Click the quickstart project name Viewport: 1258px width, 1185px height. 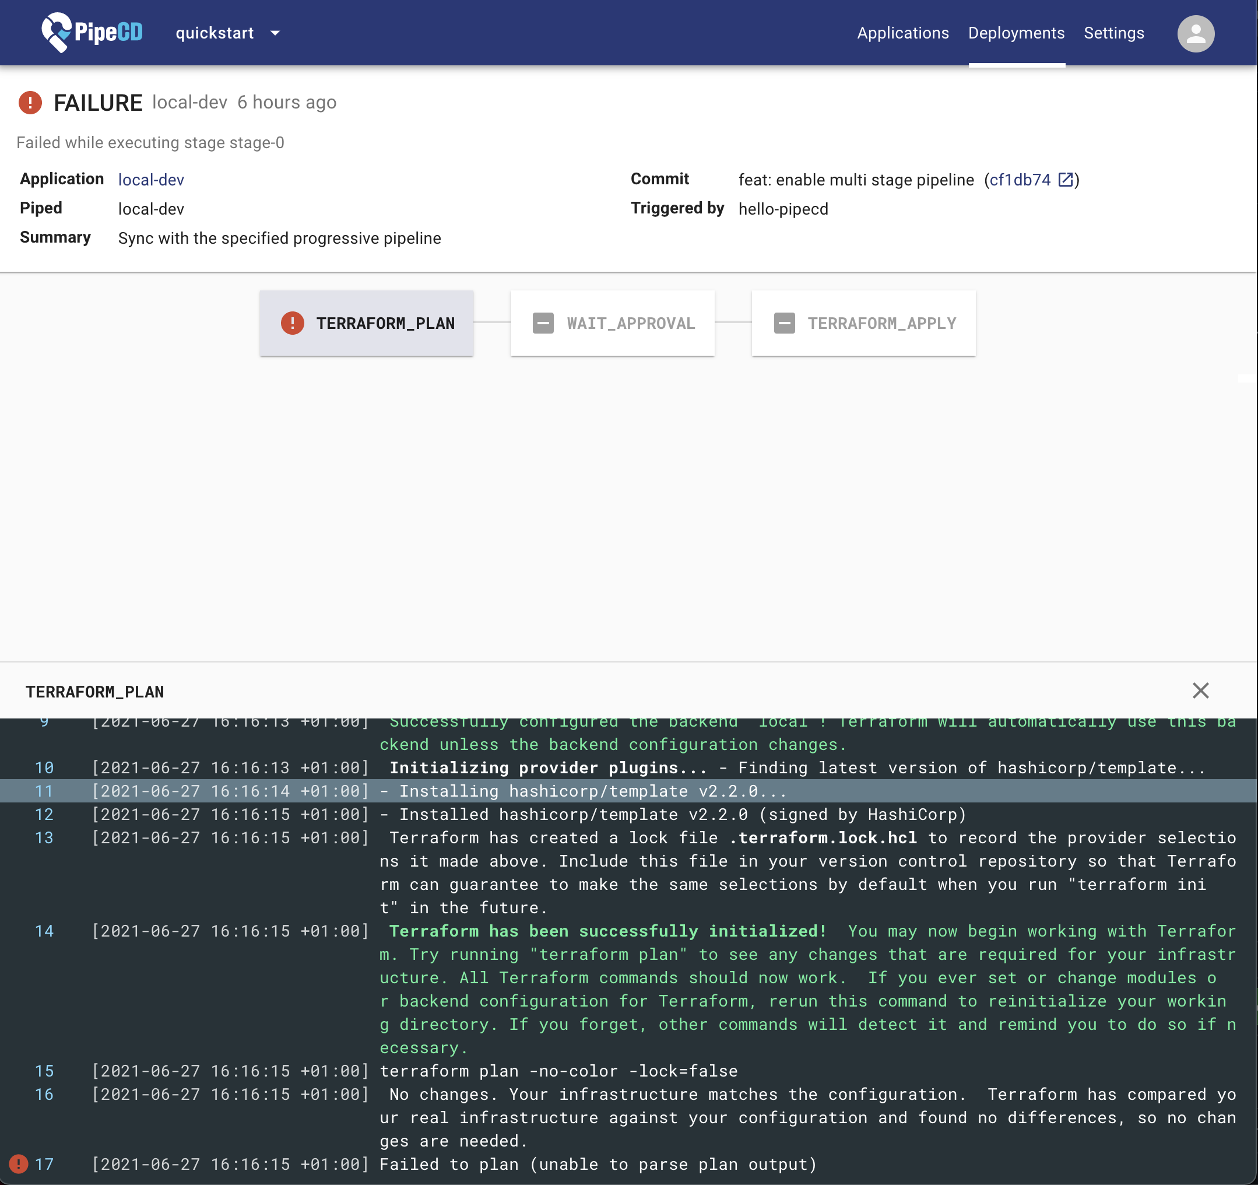[x=215, y=34]
